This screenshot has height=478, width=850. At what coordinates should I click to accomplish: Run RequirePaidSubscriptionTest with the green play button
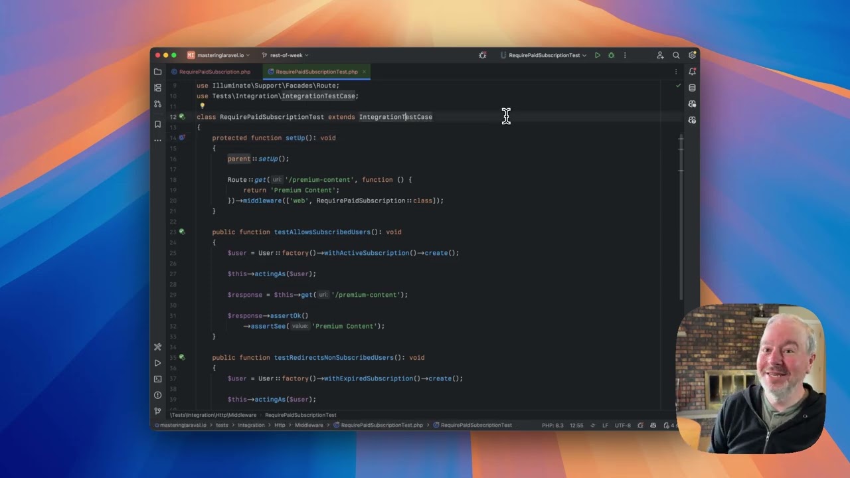(598, 55)
